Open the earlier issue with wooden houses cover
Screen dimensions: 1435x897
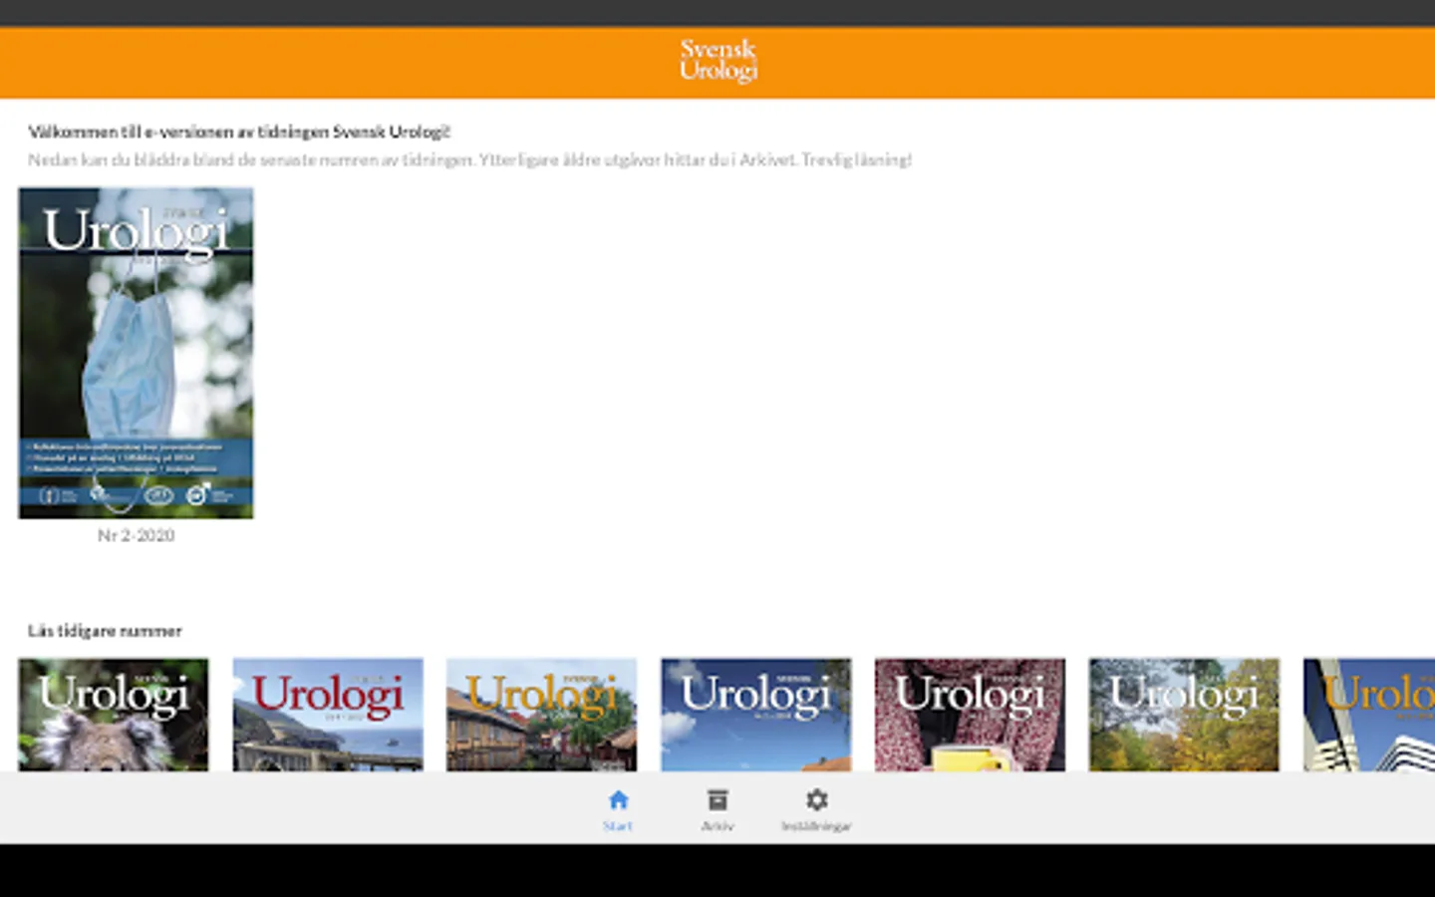(541, 715)
